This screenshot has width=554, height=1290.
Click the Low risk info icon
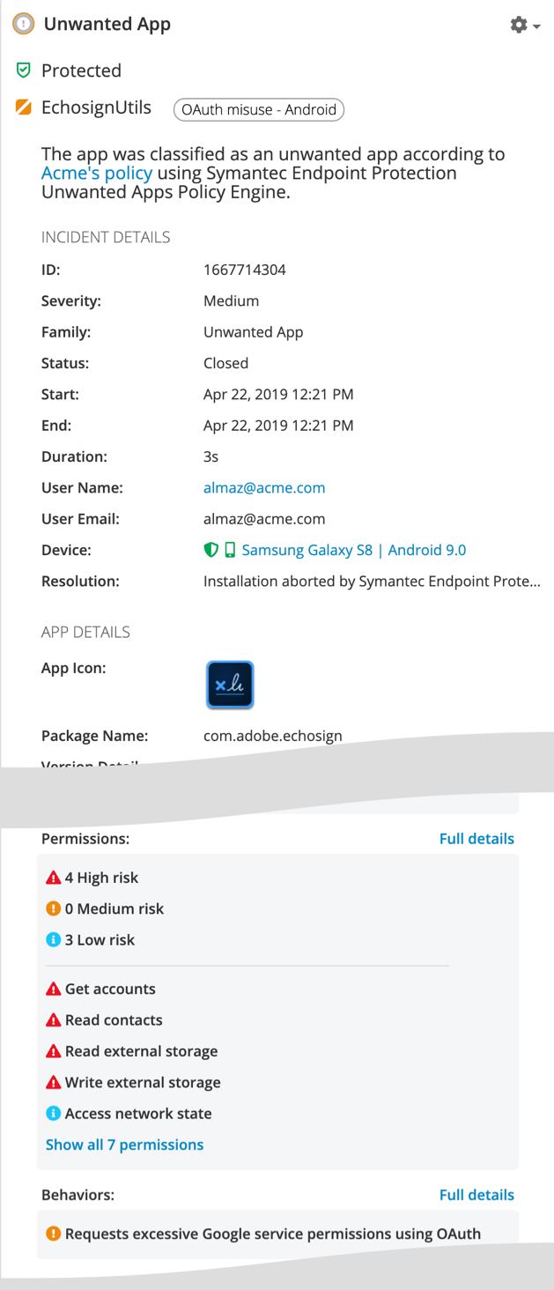53,939
